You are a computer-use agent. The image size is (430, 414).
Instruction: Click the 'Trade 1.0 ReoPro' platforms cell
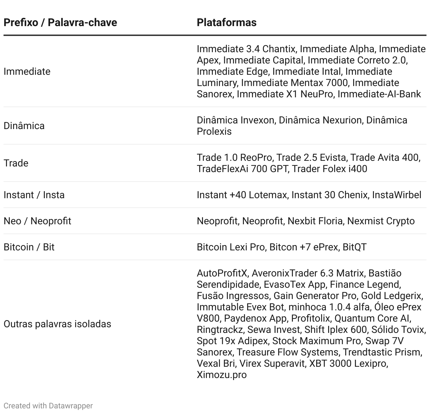point(309,163)
